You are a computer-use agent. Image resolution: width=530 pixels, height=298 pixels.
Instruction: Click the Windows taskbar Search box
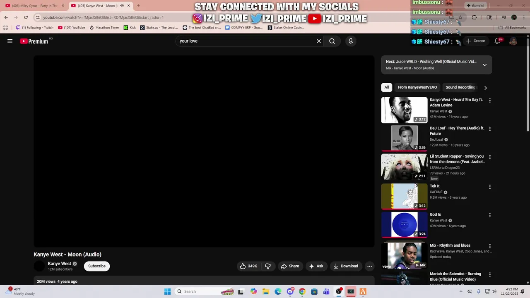pyautogui.click(x=205, y=291)
